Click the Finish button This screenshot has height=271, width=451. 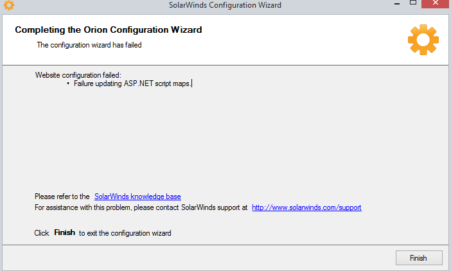tap(419, 258)
